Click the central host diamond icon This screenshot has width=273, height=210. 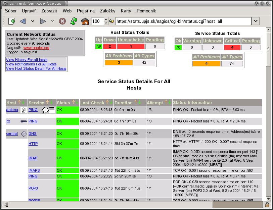(24, 134)
